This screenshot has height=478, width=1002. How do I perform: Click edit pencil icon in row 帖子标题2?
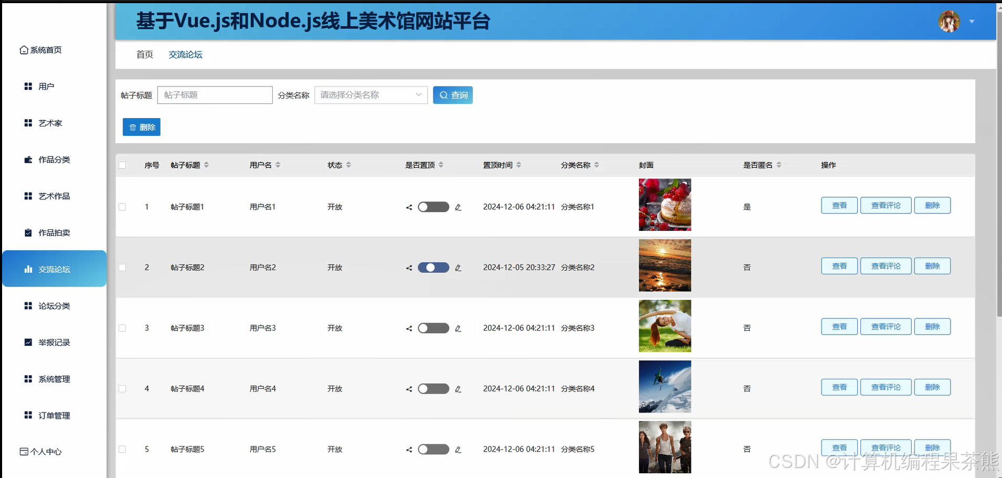(458, 268)
